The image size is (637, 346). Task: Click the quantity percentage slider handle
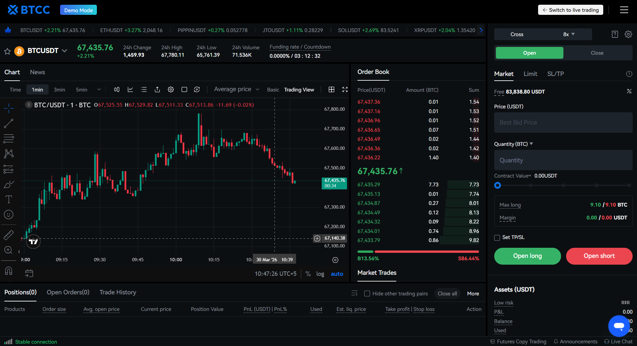click(498, 185)
